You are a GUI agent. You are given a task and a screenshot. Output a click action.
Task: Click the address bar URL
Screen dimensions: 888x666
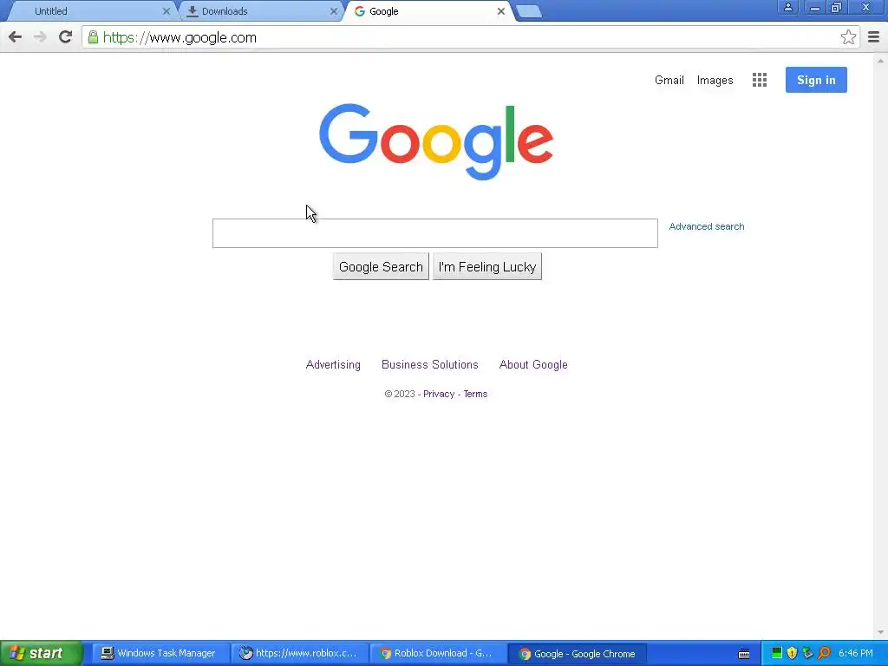point(180,37)
